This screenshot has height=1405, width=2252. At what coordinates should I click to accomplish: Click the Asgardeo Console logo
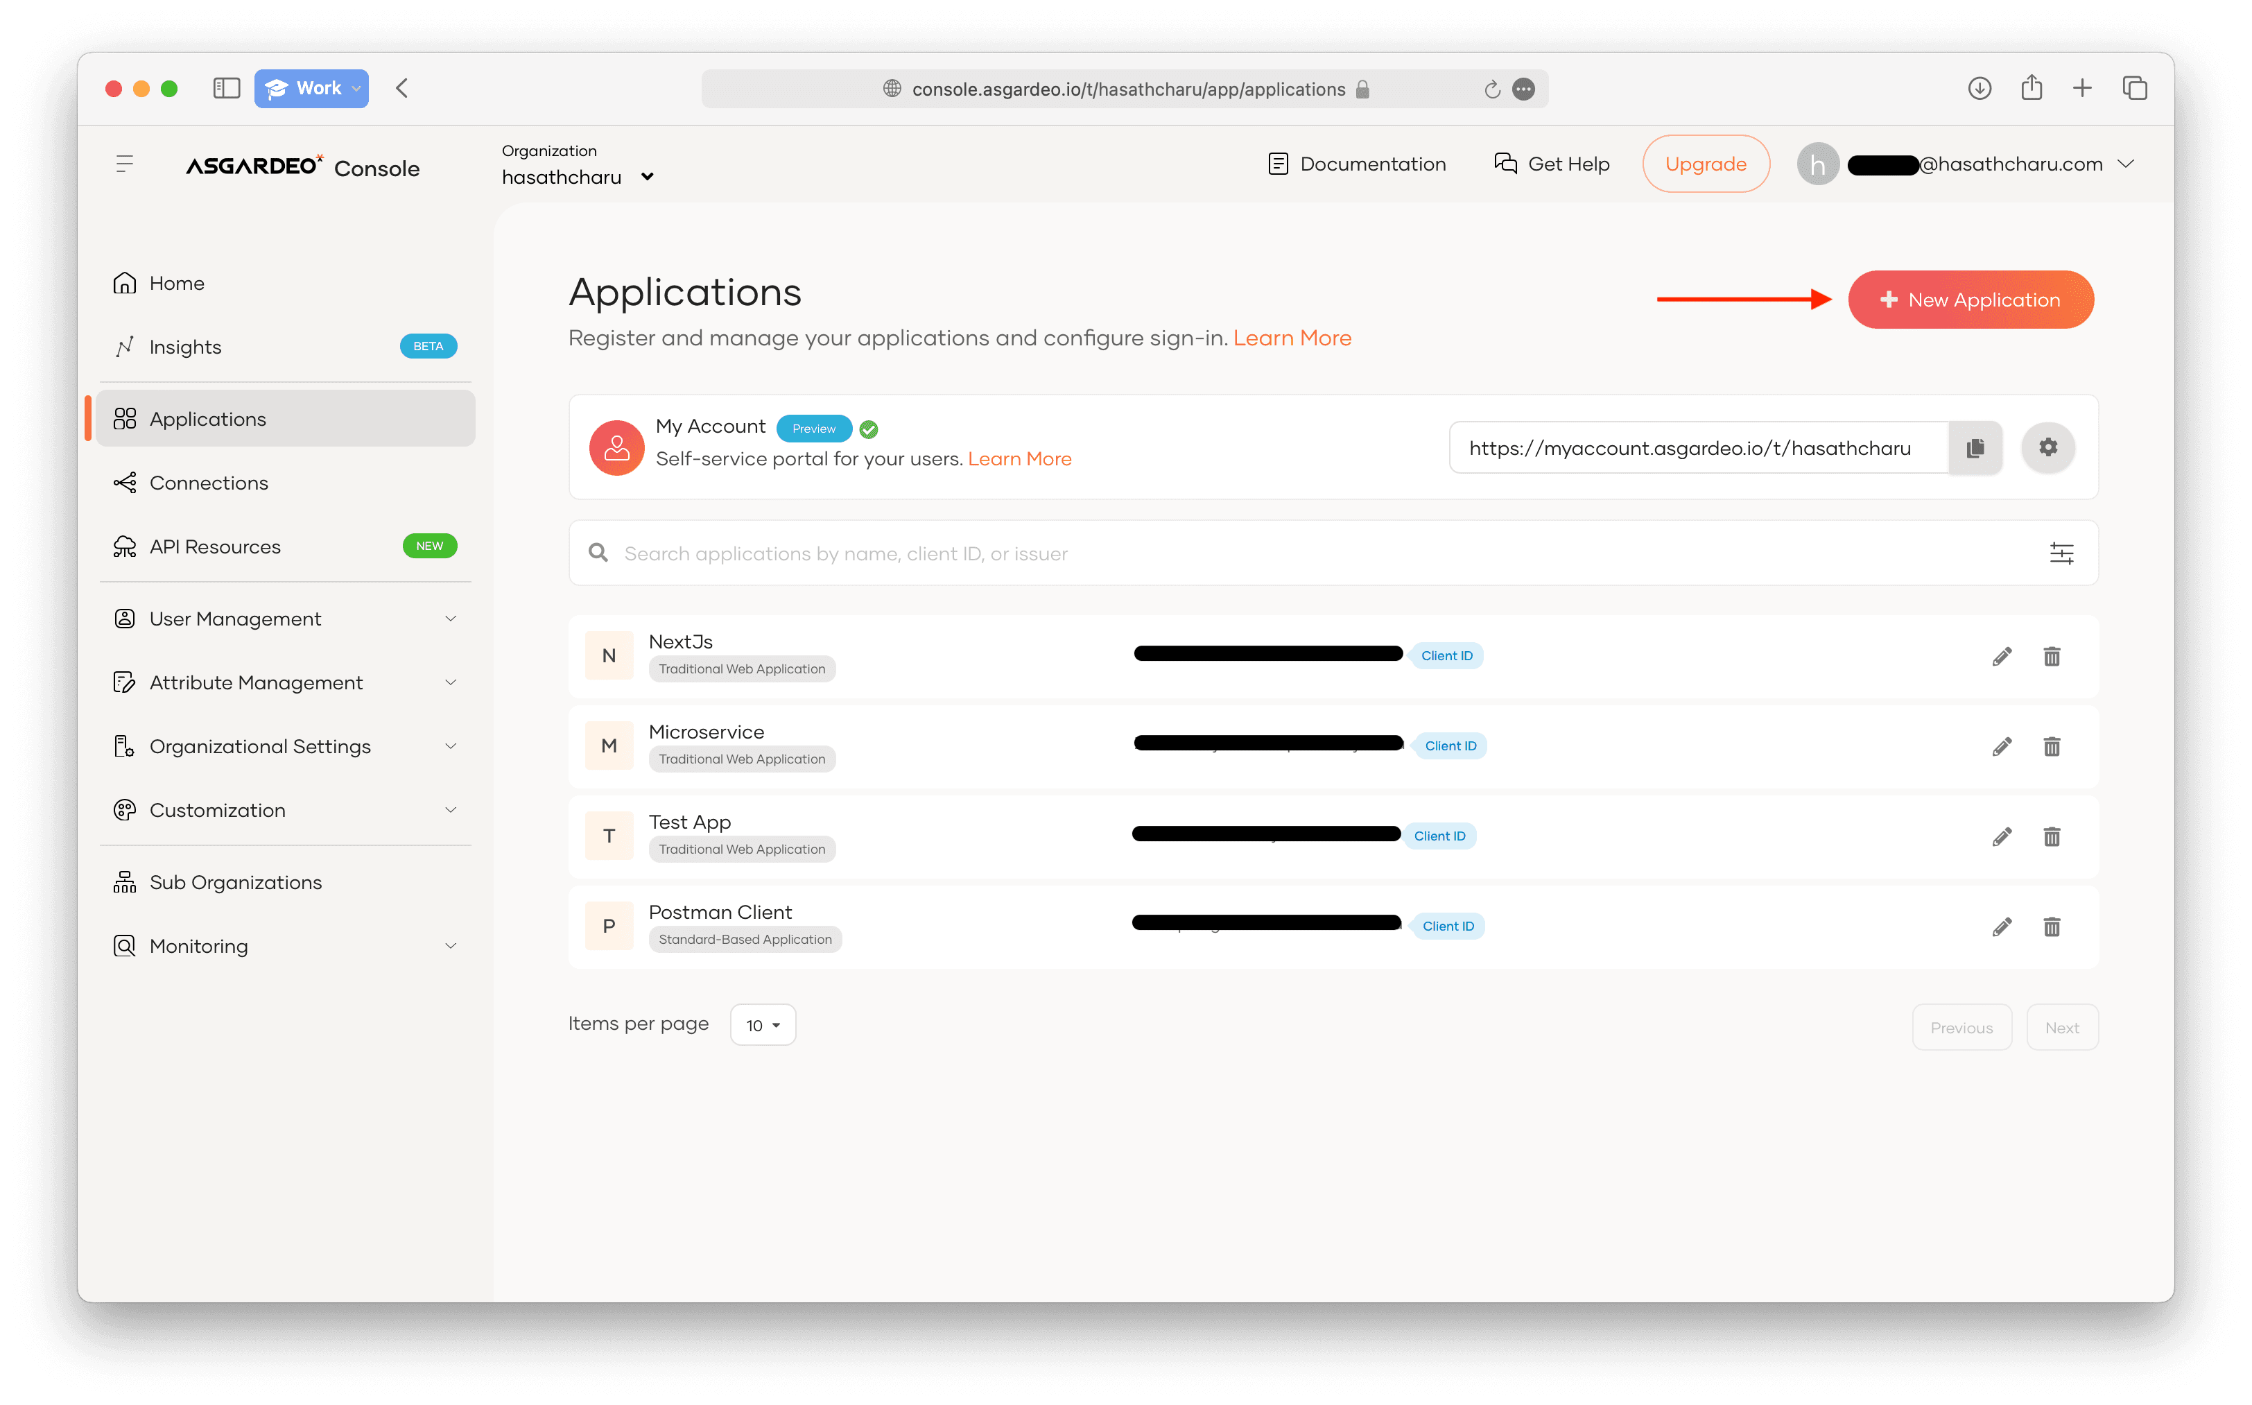pyautogui.click(x=302, y=166)
